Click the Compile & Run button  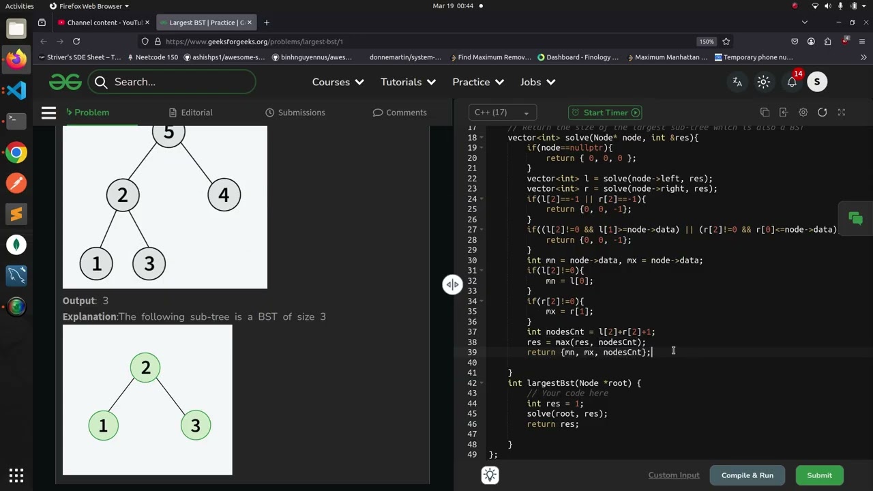point(748,475)
